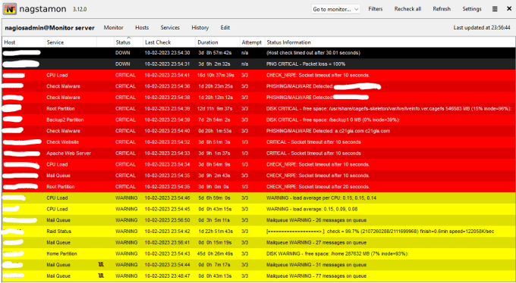Viewport: 516px width, 283px height.
Task: Close Nagstamon with the X icon
Action: (x=509, y=9)
